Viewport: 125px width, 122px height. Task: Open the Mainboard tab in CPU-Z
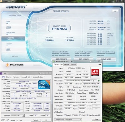16,77
